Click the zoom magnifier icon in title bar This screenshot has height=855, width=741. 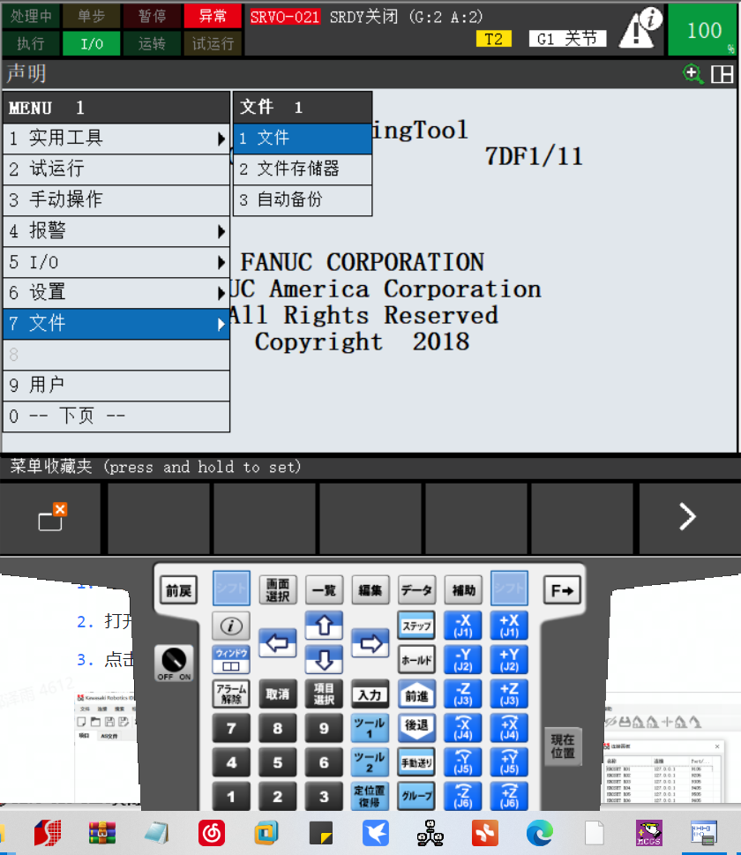pyautogui.click(x=692, y=74)
